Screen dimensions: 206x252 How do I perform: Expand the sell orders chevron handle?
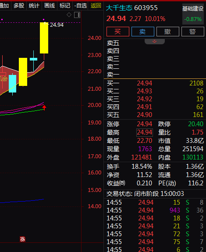[155, 42]
